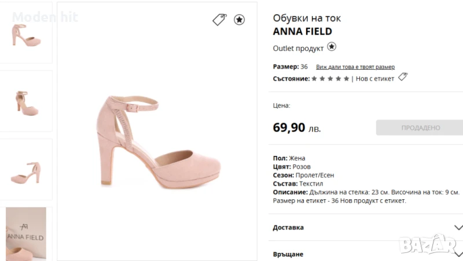Screen dimensions: 463x261
Task: Select the third side-view shoe thumbnail
Action: (x=26, y=171)
